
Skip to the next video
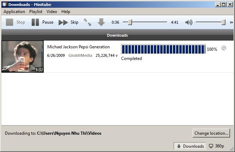[x=63, y=22]
